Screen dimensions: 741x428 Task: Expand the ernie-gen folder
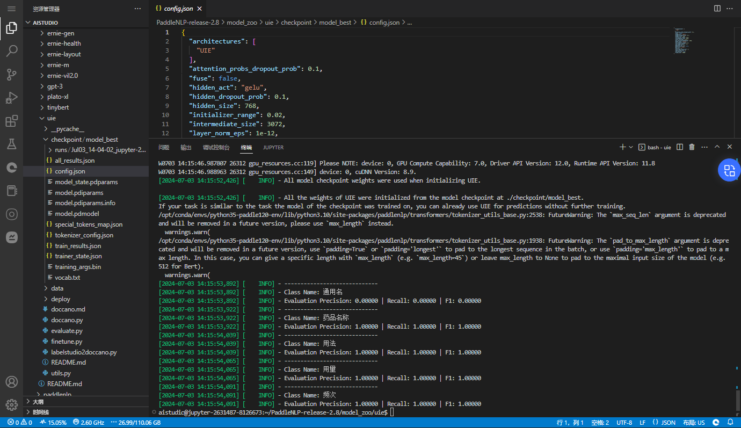86,33
